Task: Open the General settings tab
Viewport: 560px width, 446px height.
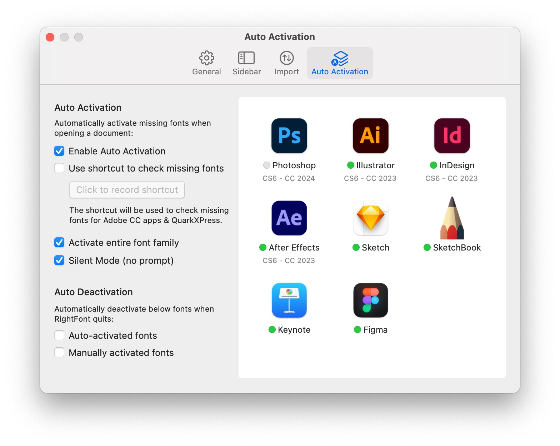Action: click(x=206, y=63)
